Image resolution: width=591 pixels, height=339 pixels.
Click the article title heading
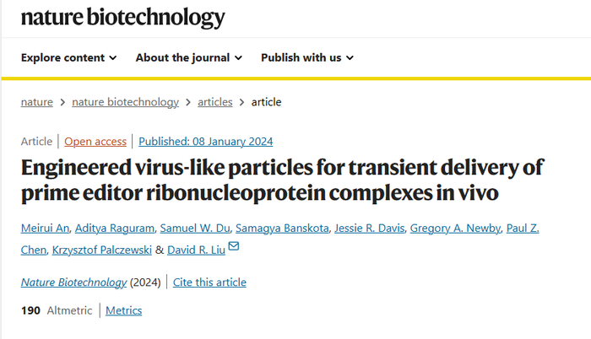point(282,180)
